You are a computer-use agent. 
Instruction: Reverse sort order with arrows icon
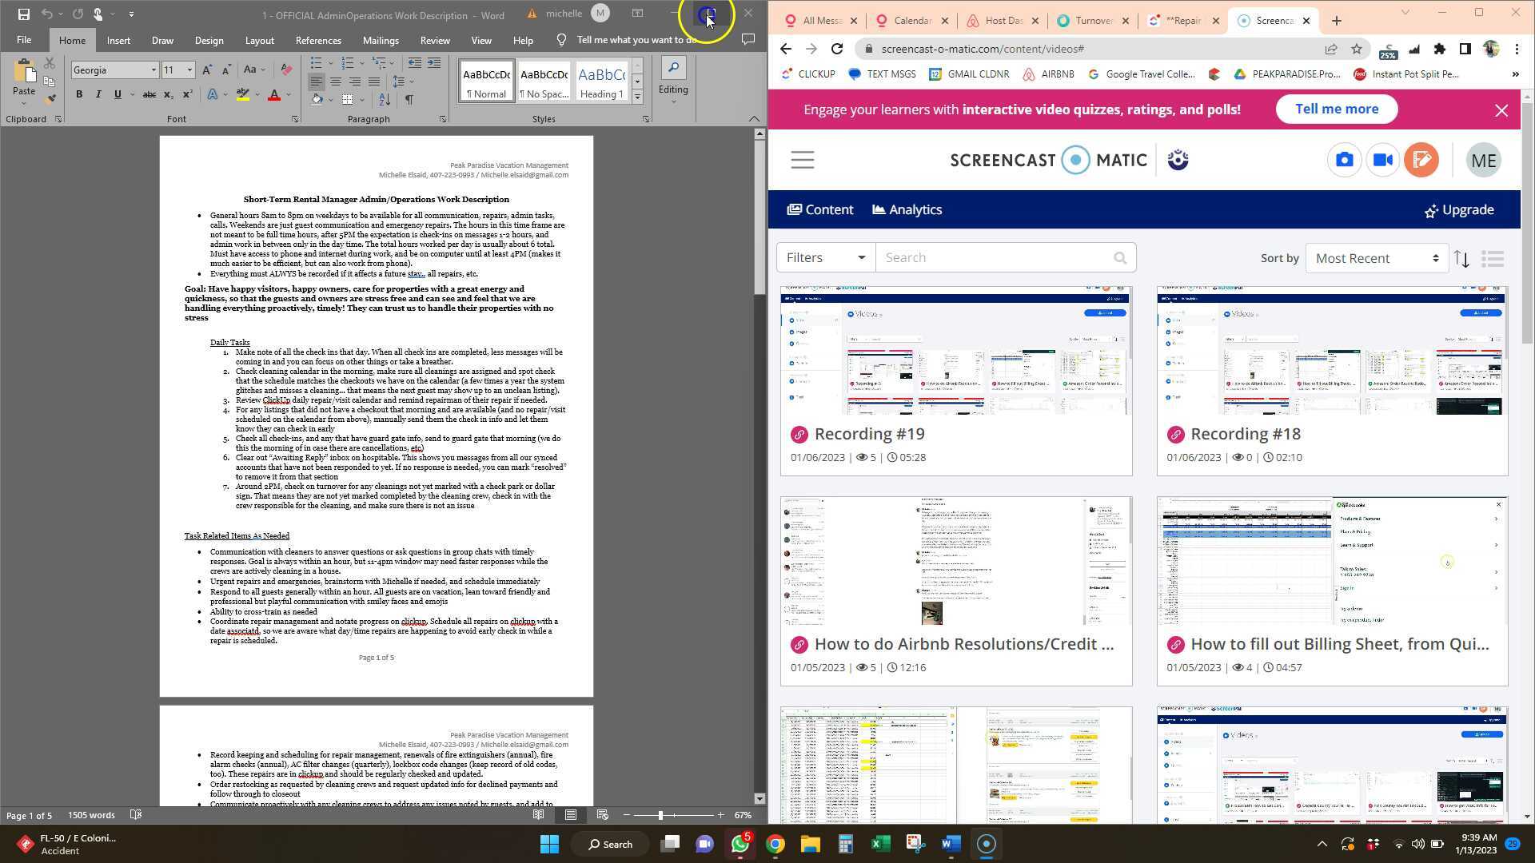tap(1462, 259)
